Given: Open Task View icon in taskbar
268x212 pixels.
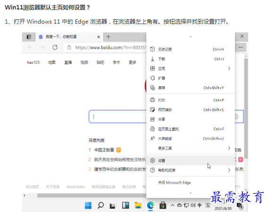Looking at the screenshot, I should 113,205.
